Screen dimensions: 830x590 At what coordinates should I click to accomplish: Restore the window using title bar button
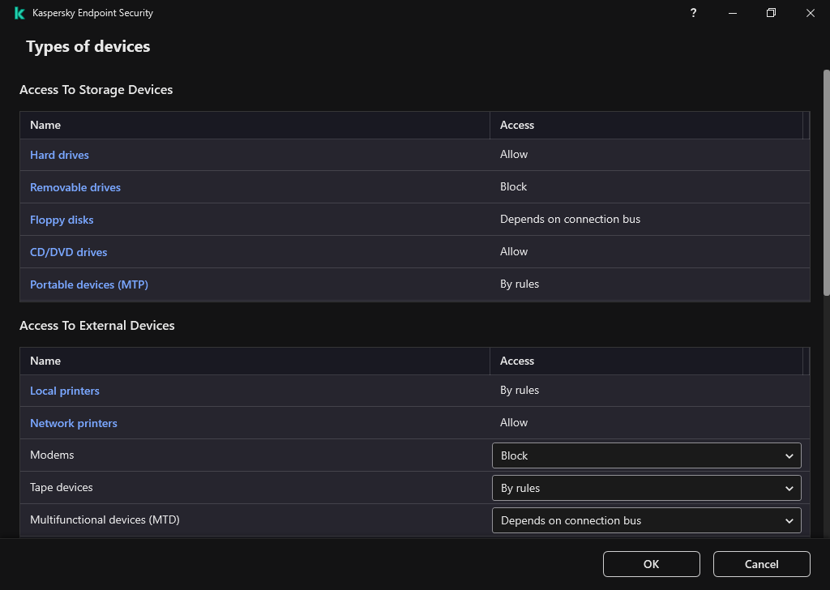771,13
